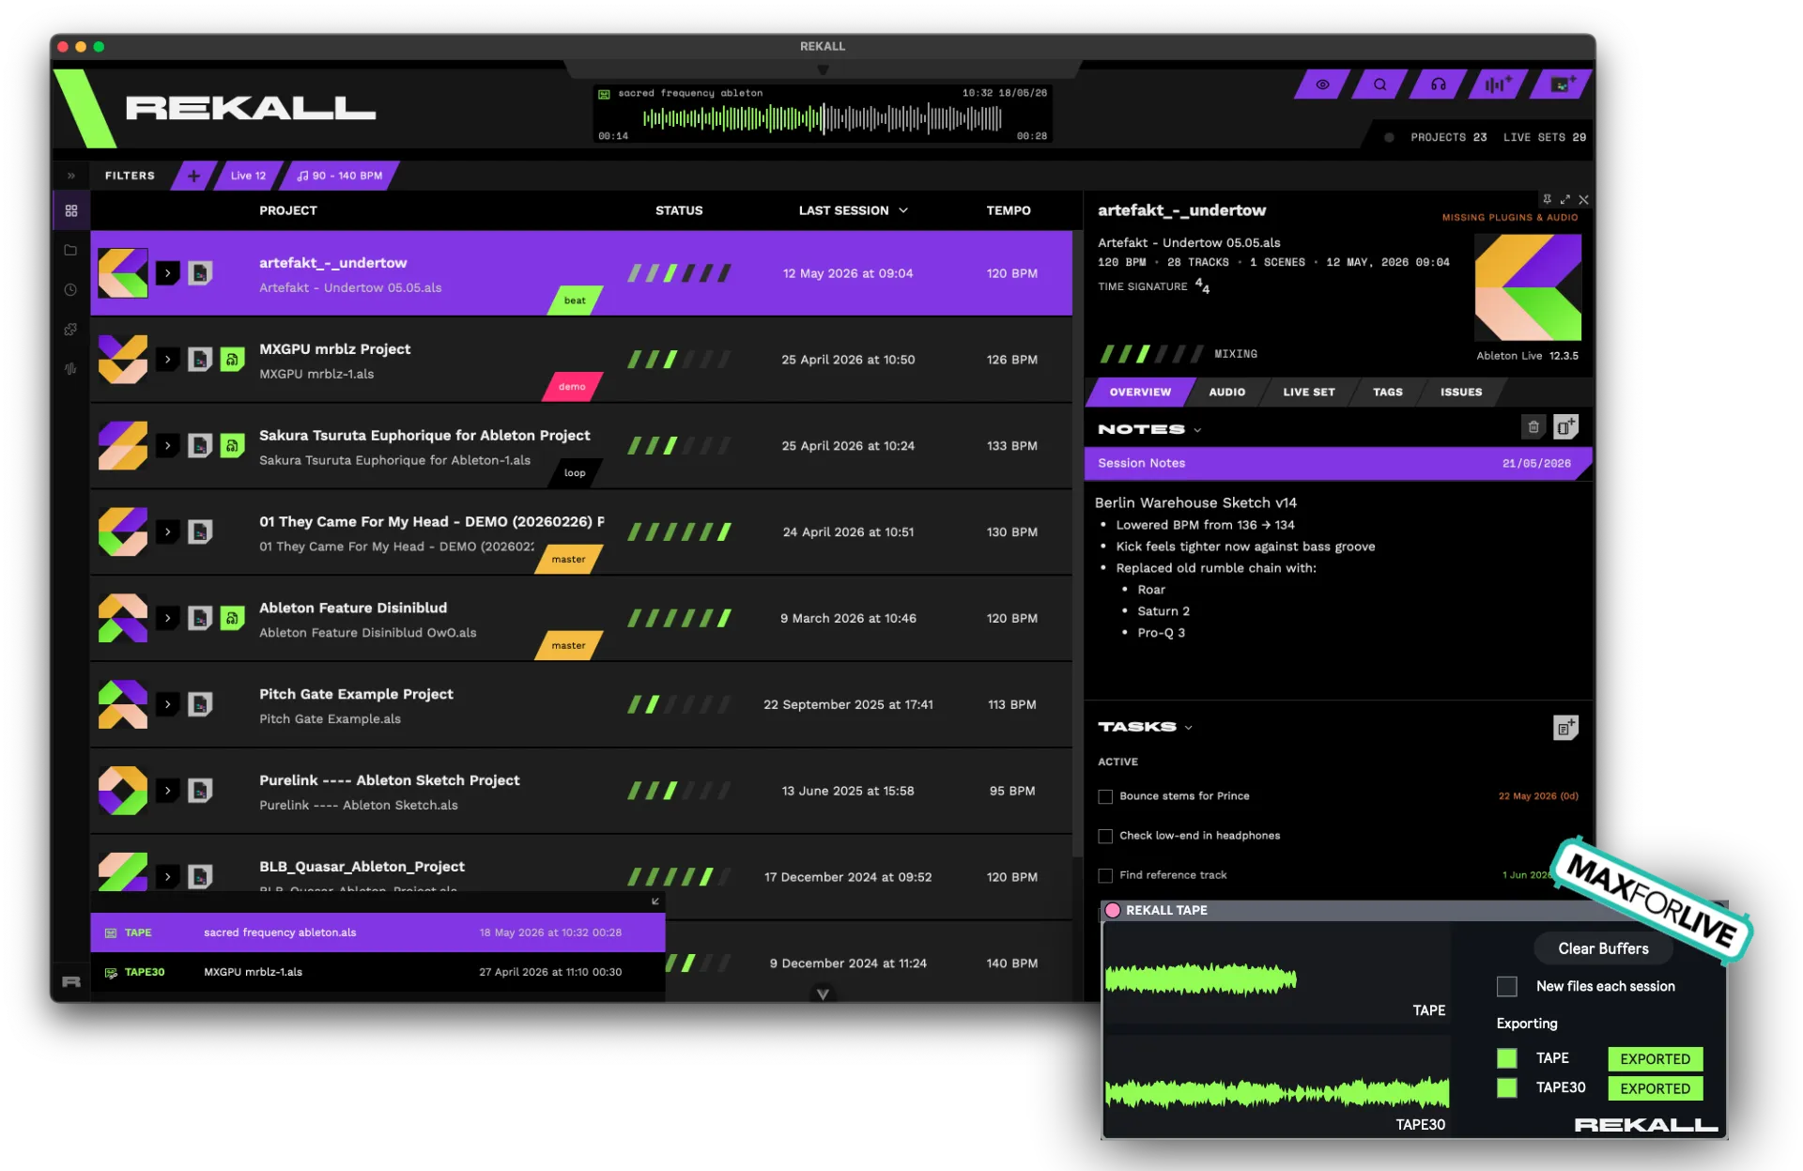Click the loop tag on Sakura Tsuruta row
Screen dimensions: 1803x1171
pyautogui.click(x=575, y=473)
